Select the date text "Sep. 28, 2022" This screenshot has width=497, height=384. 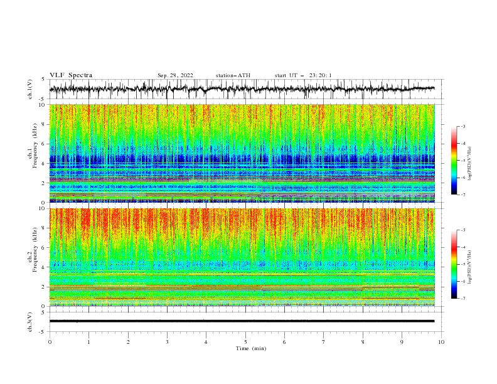pyautogui.click(x=175, y=75)
